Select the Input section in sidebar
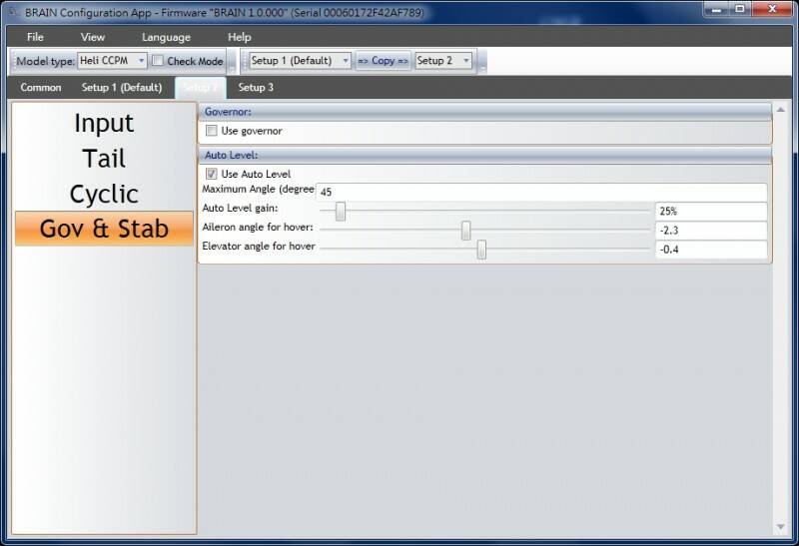This screenshot has width=799, height=546. click(x=104, y=124)
